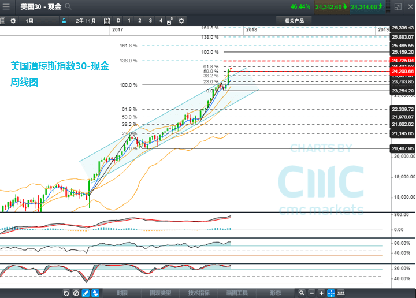Screen dimensions: 416x298
Task: Open the order ladder icon
Action: click(x=388, y=7)
